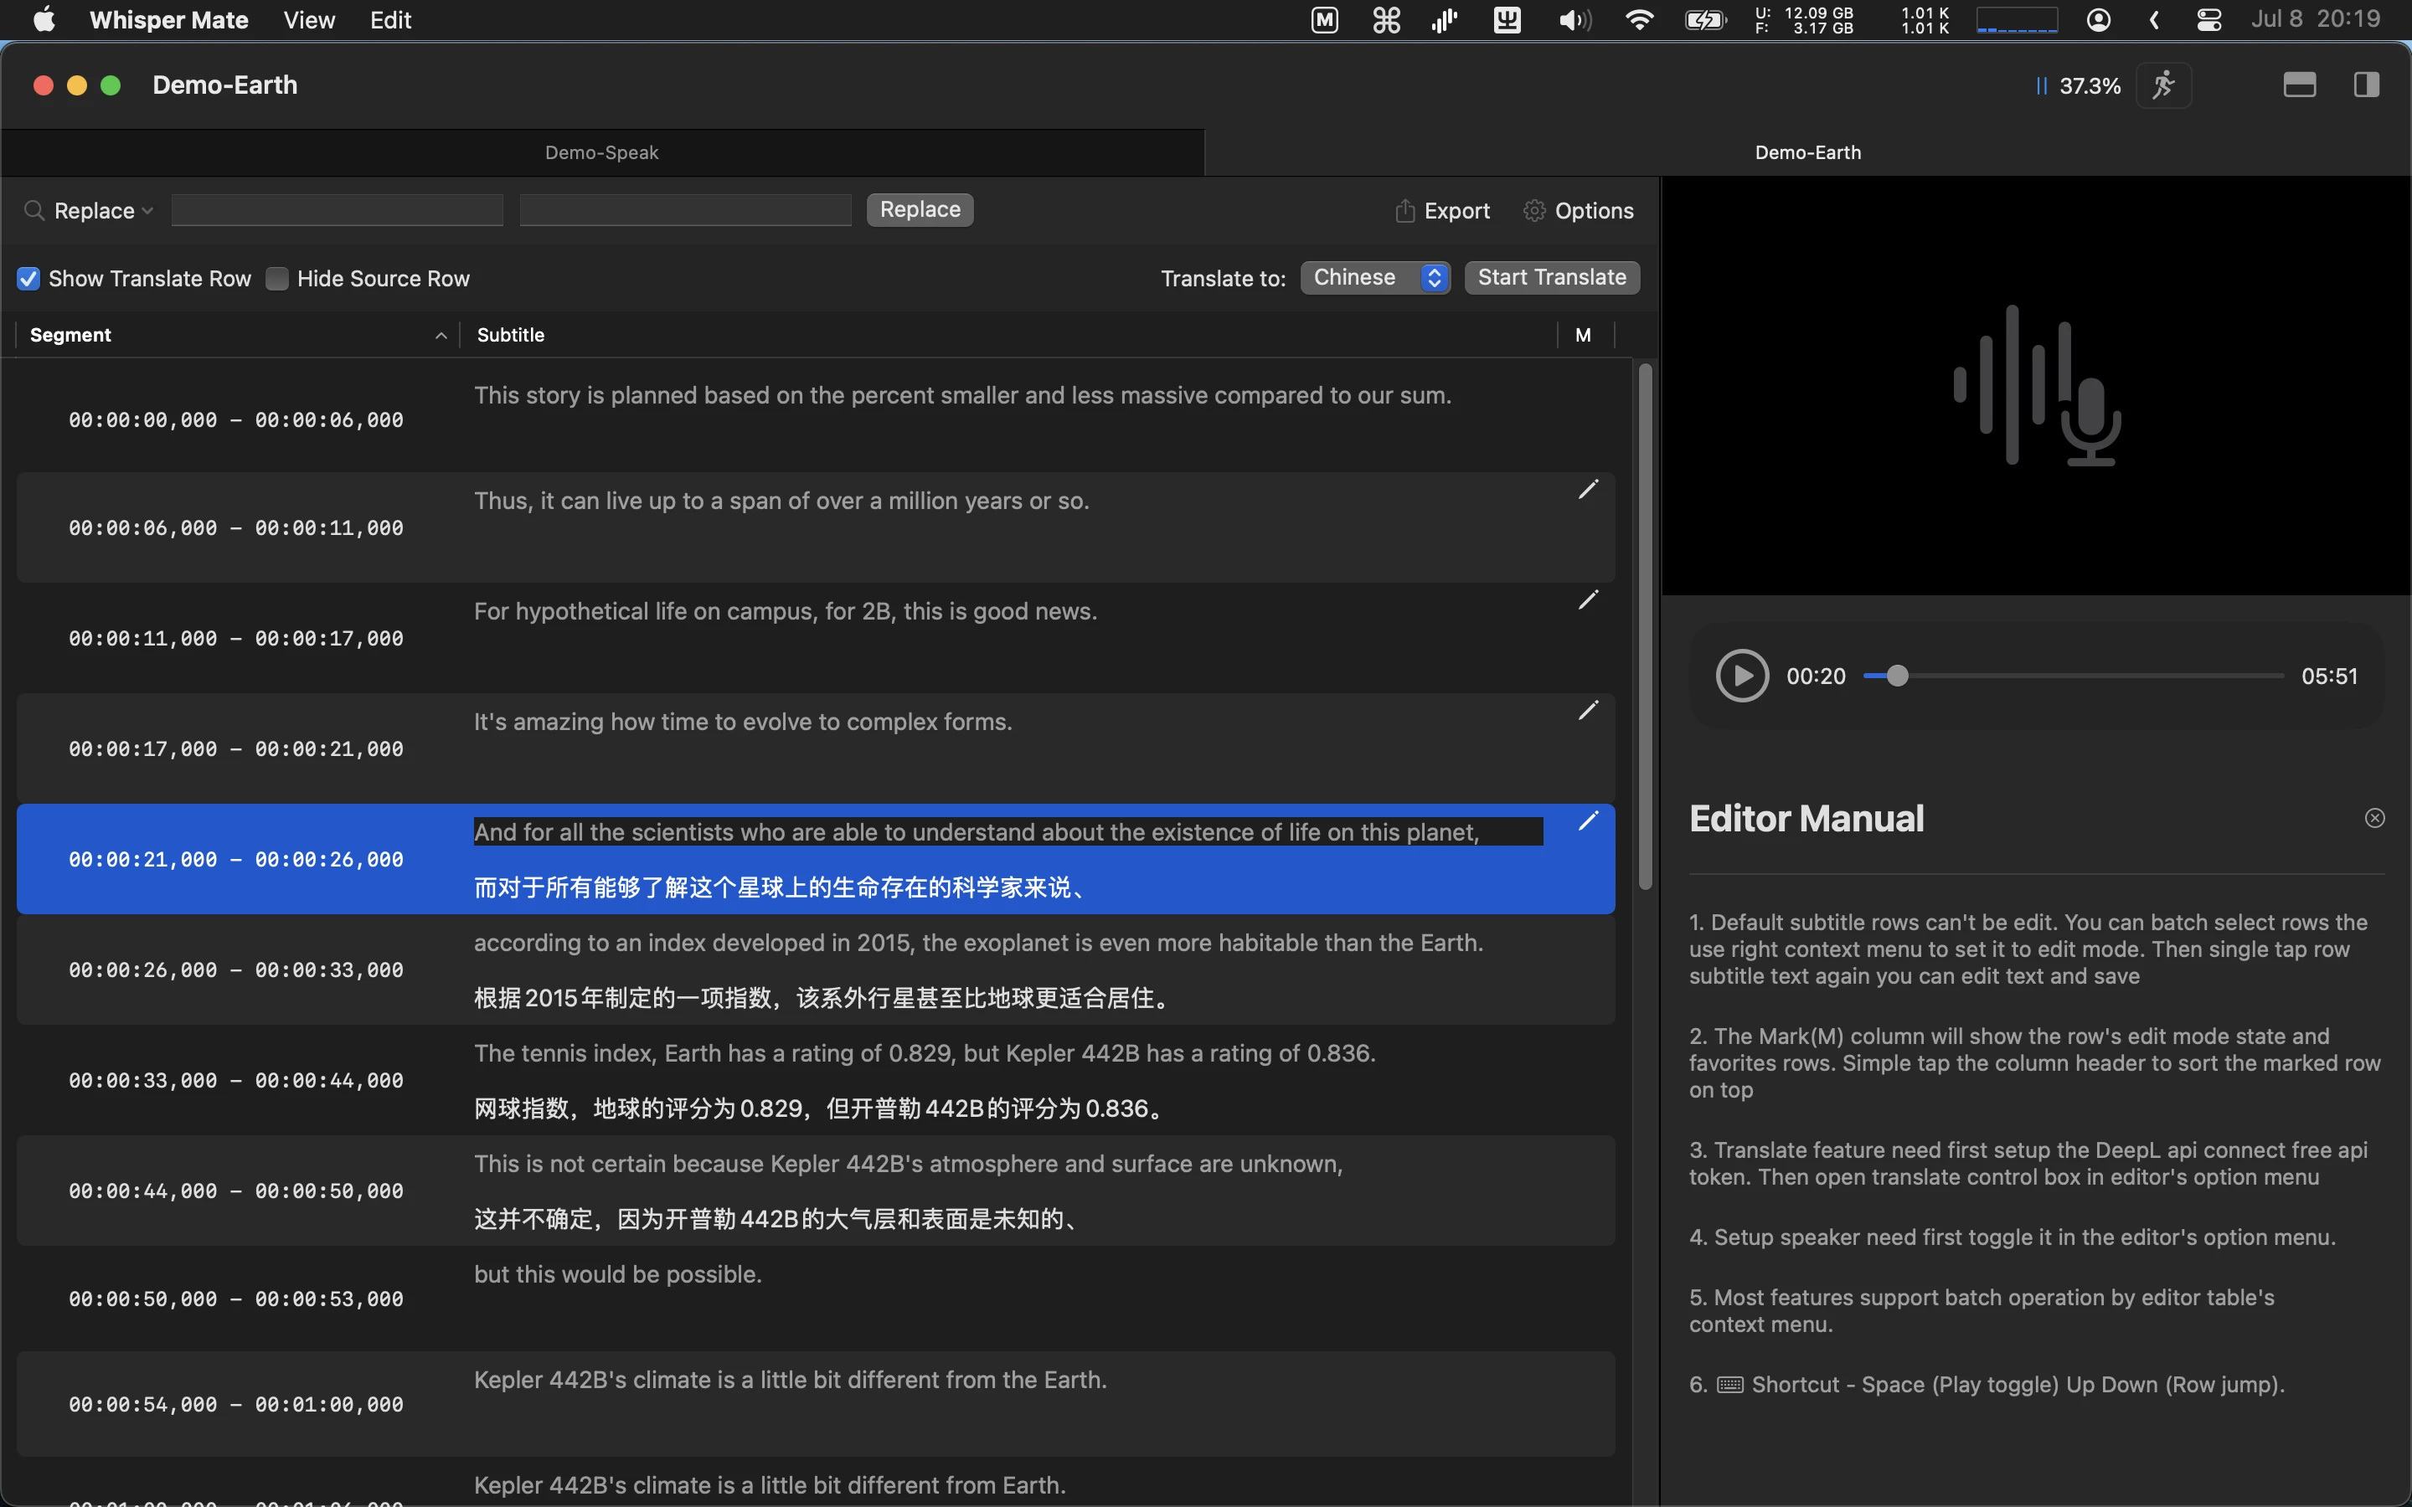Select 'This is not certain because Kepler' row
The height and width of the screenshot is (1507, 2412).
(815, 1191)
